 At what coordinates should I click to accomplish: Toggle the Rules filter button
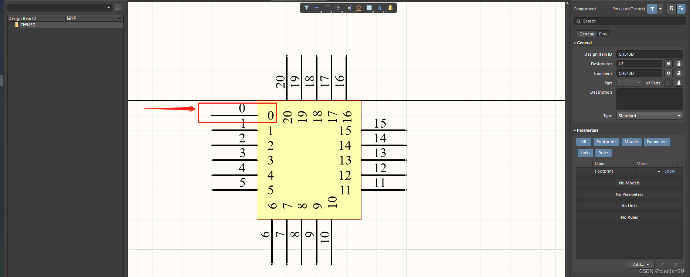603,153
